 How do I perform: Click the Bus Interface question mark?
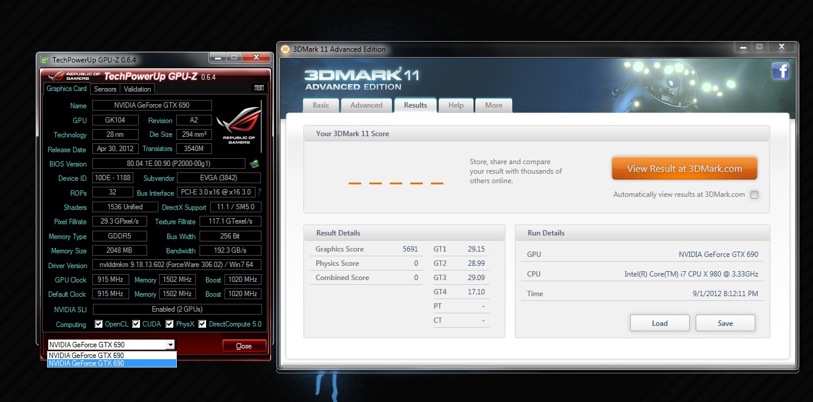coord(259,193)
